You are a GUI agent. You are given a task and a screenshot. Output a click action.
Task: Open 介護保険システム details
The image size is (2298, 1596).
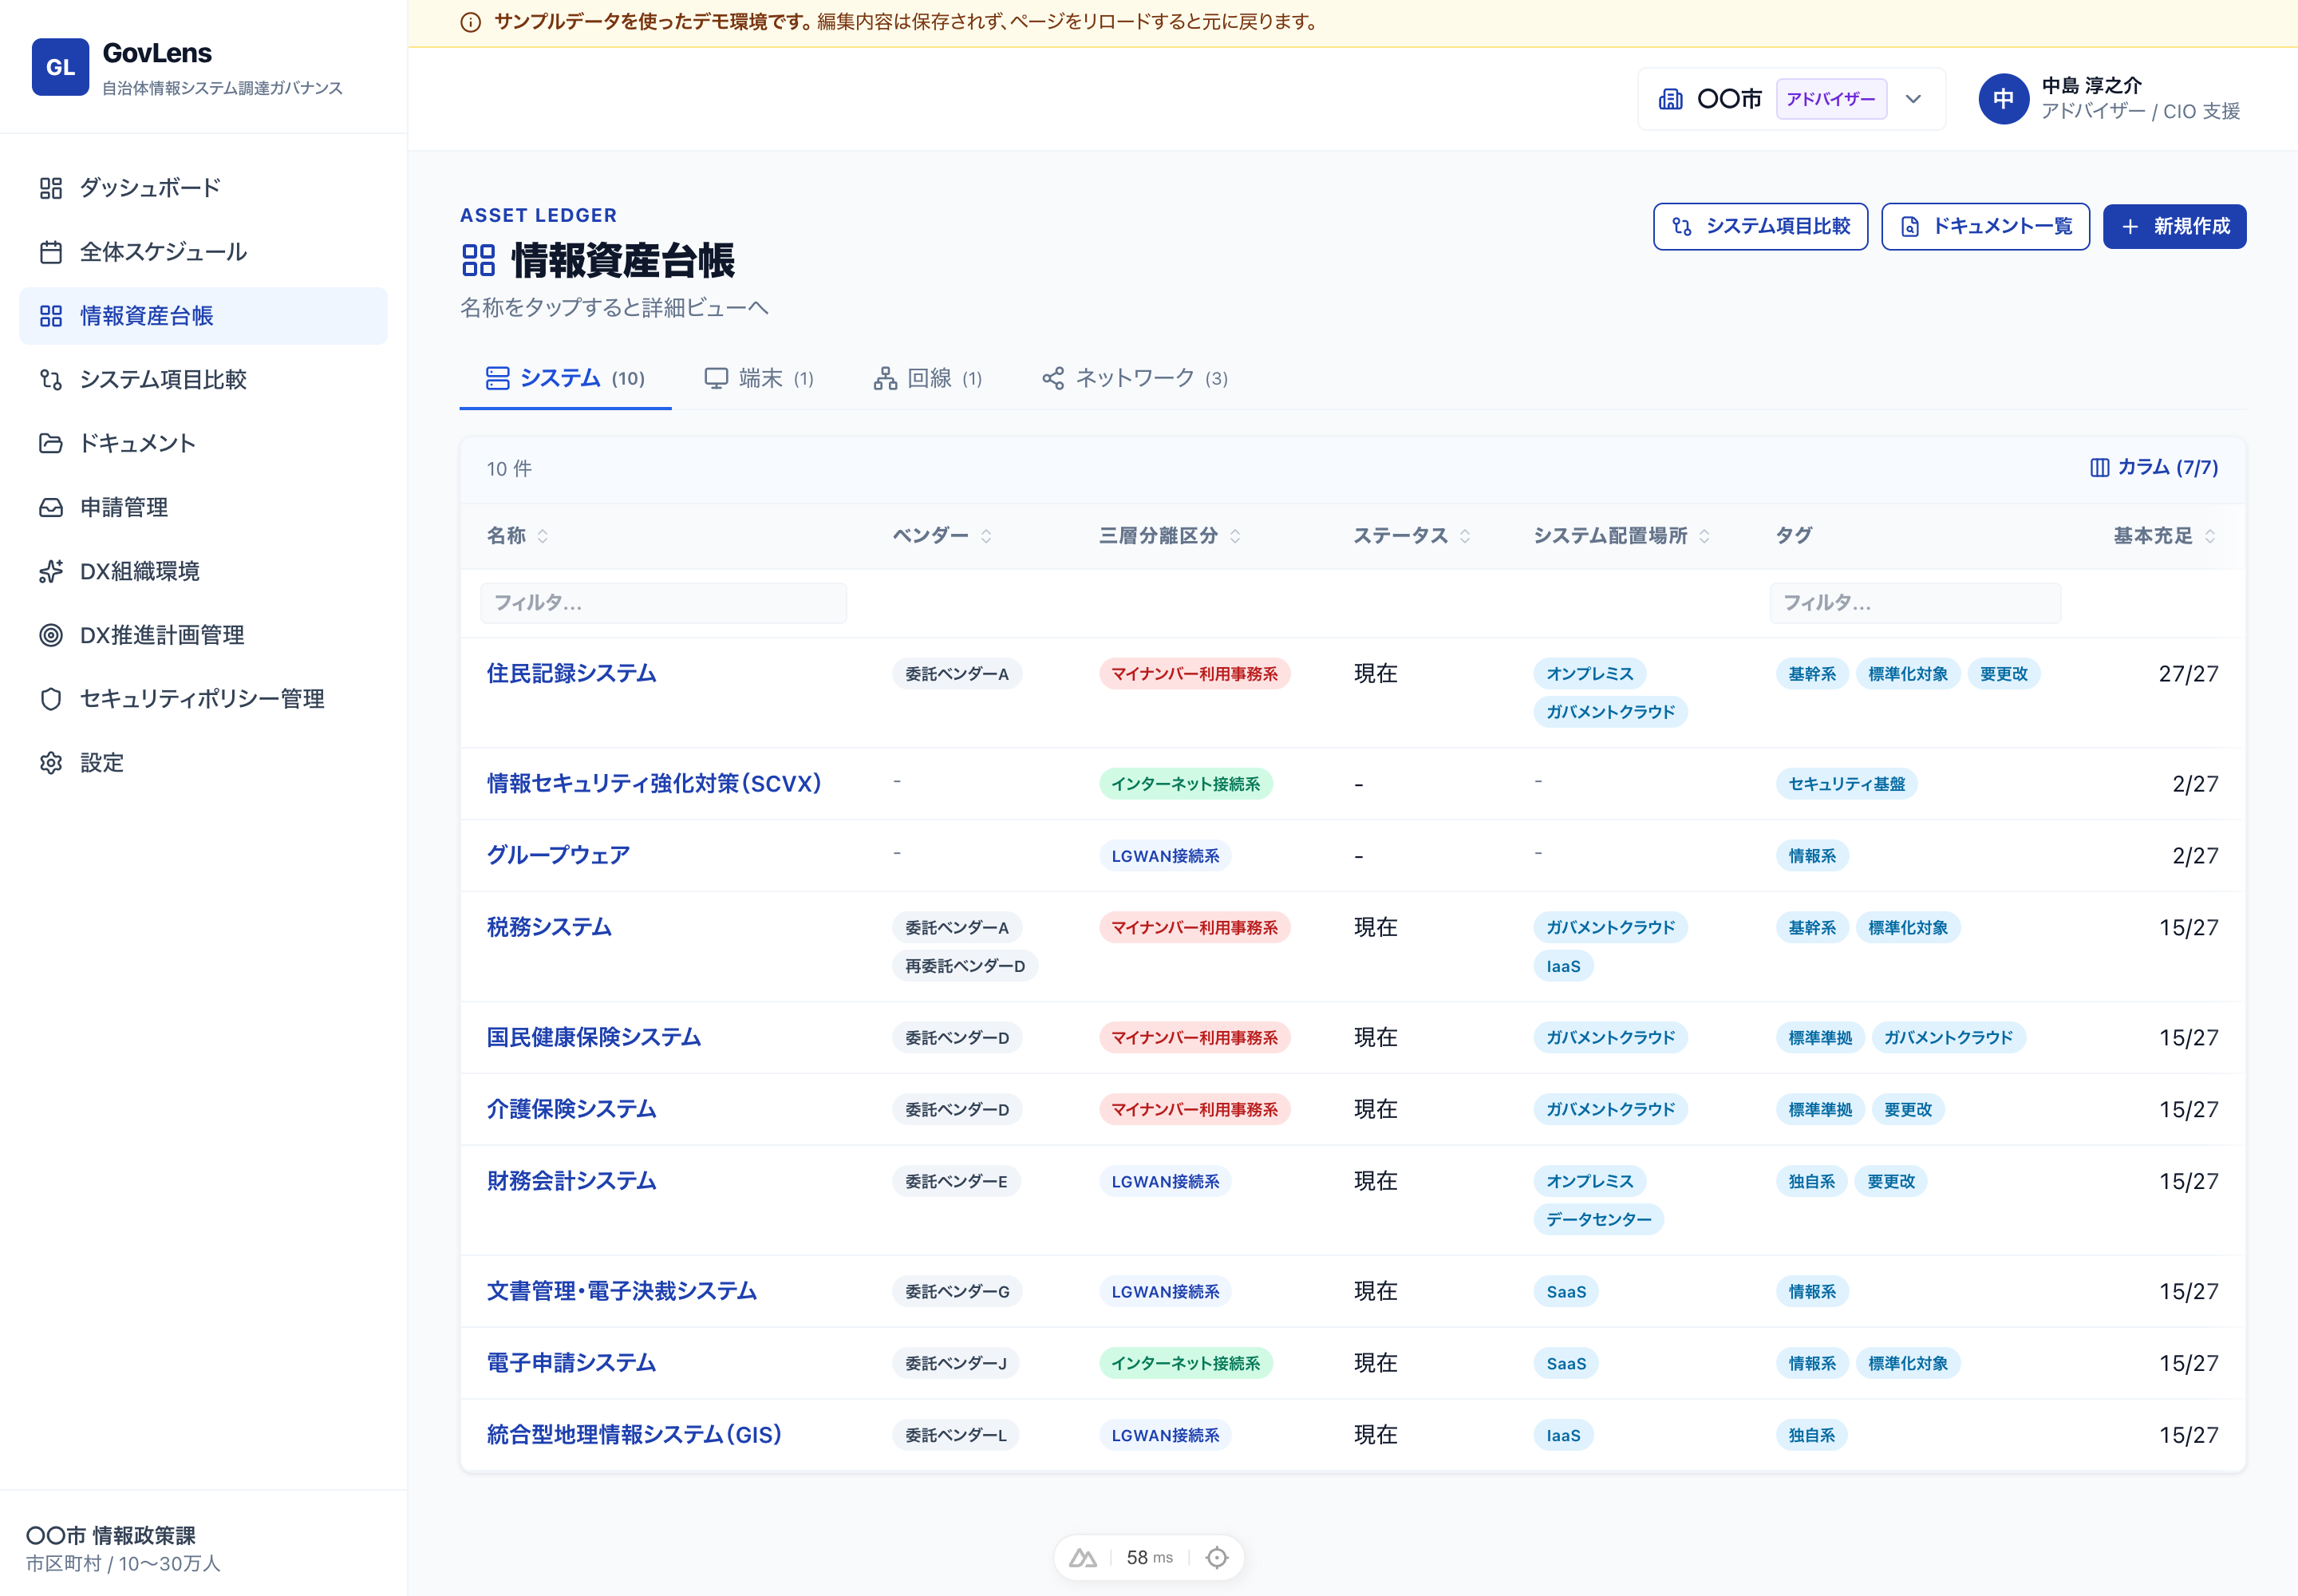coord(571,1110)
